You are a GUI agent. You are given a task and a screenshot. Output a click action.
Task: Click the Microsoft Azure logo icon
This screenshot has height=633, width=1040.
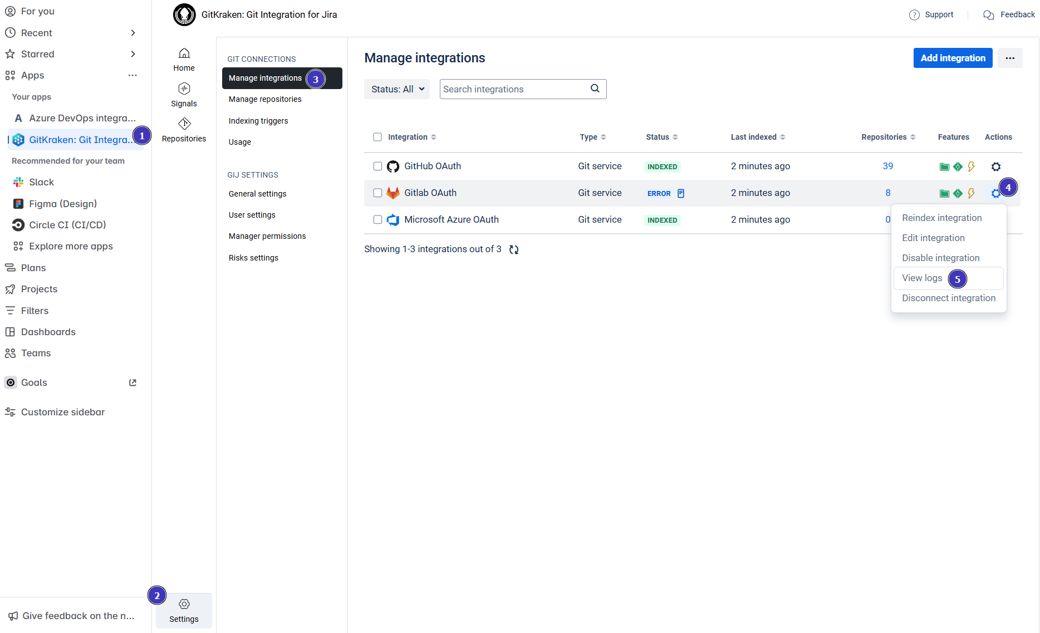point(393,220)
